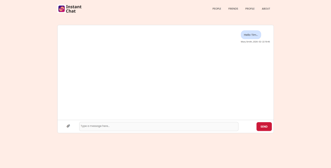Click the 'Instant Chat' brand title text
The height and width of the screenshot is (168, 331).
(74, 9)
